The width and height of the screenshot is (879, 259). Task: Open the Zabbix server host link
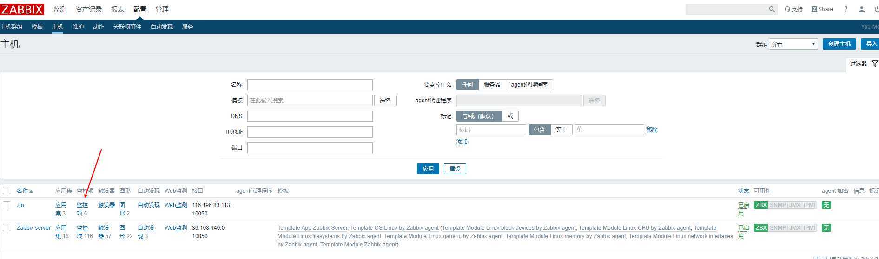(34, 228)
